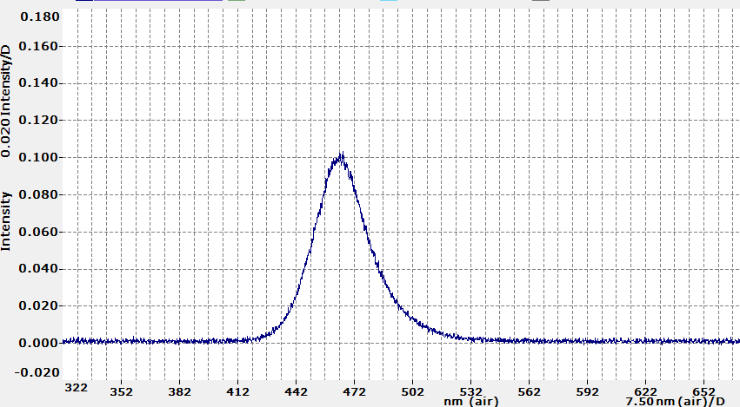Click the 'nm (air)' x-axis unit label
Screen dimensions: 740x407
pyautogui.click(x=471, y=401)
